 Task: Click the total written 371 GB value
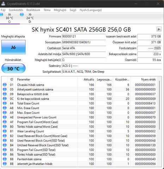point(150,42)
